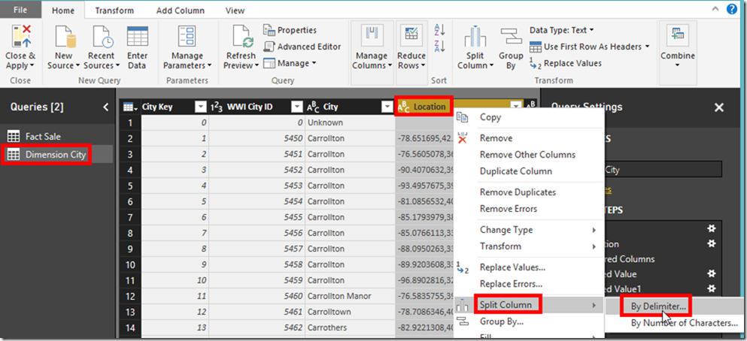The width and height of the screenshot is (747, 341).
Task: Open the Manage Parameters icon
Action: coord(187,37)
